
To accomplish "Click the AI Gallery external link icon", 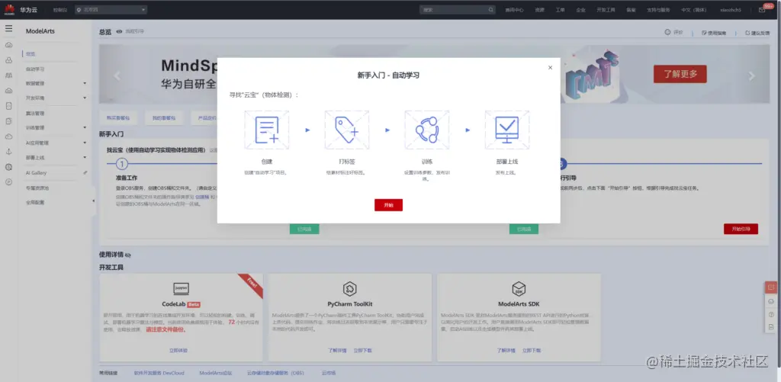I will (85, 173).
